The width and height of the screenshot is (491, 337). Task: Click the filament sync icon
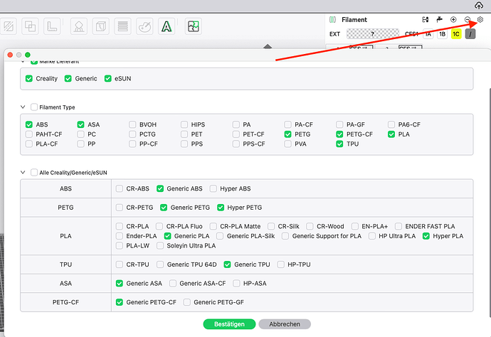pos(426,20)
